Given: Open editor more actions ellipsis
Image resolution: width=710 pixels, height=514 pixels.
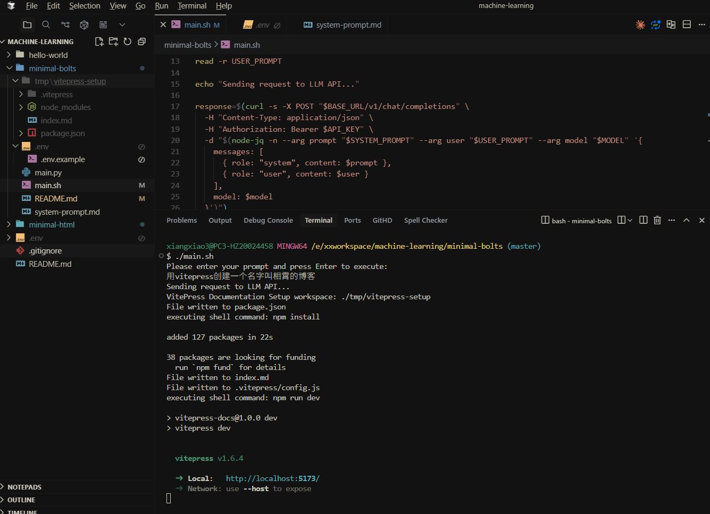Looking at the screenshot, I should click(x=701, y=24).
